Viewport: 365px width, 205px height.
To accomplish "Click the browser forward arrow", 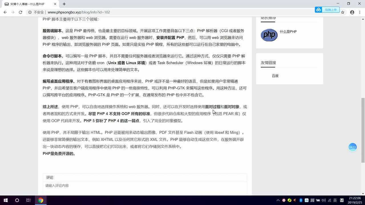I will [13, 12].
